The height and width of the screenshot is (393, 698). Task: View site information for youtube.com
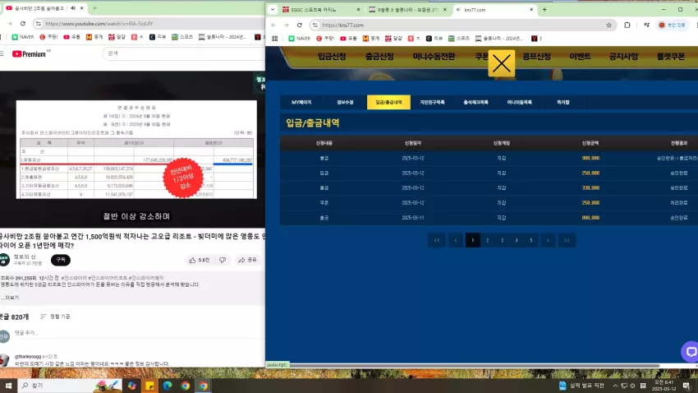39,24
